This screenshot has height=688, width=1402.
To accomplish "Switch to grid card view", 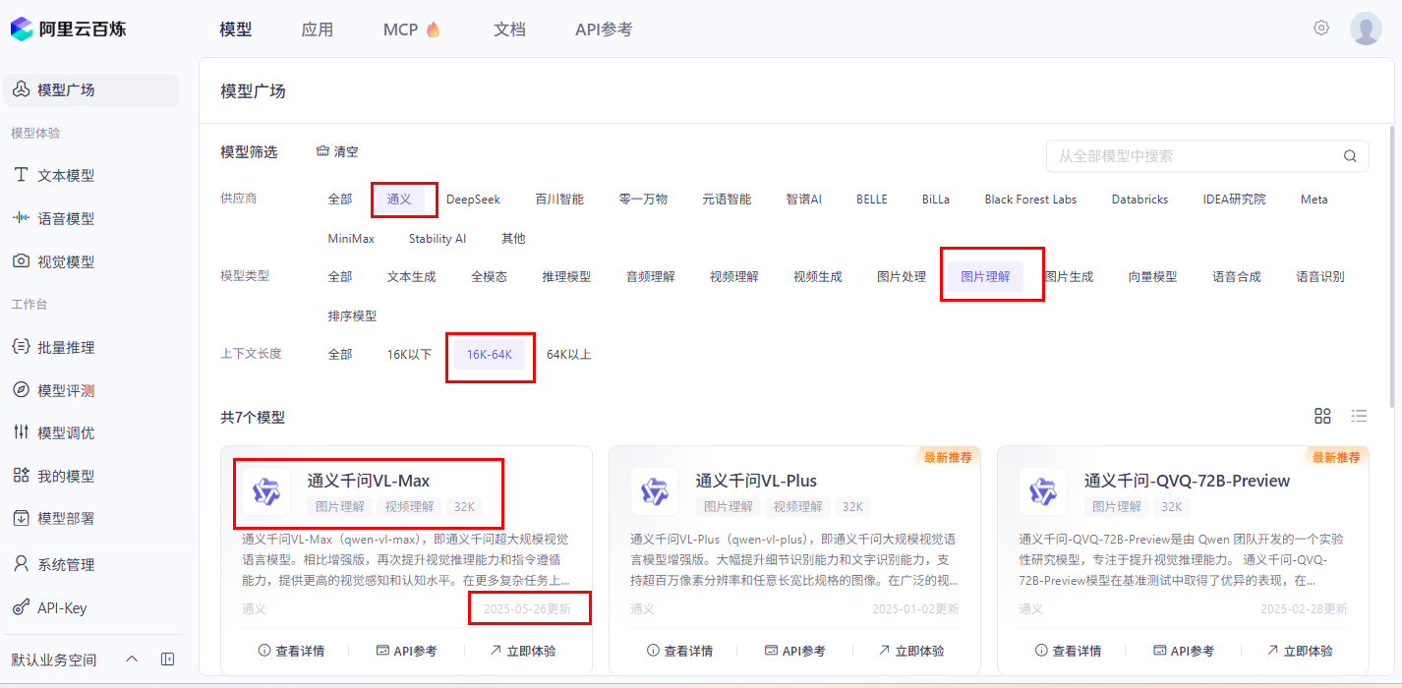I will [x=1322, y=416].
